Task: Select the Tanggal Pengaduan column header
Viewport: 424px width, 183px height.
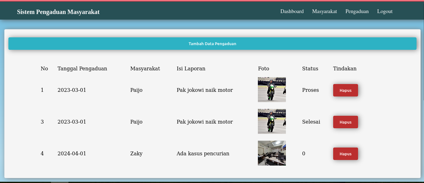Action: [x=82, y=68]
